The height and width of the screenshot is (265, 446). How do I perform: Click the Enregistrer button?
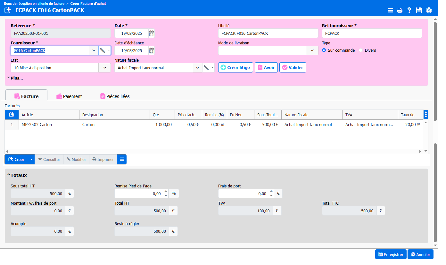coord(391,254)
